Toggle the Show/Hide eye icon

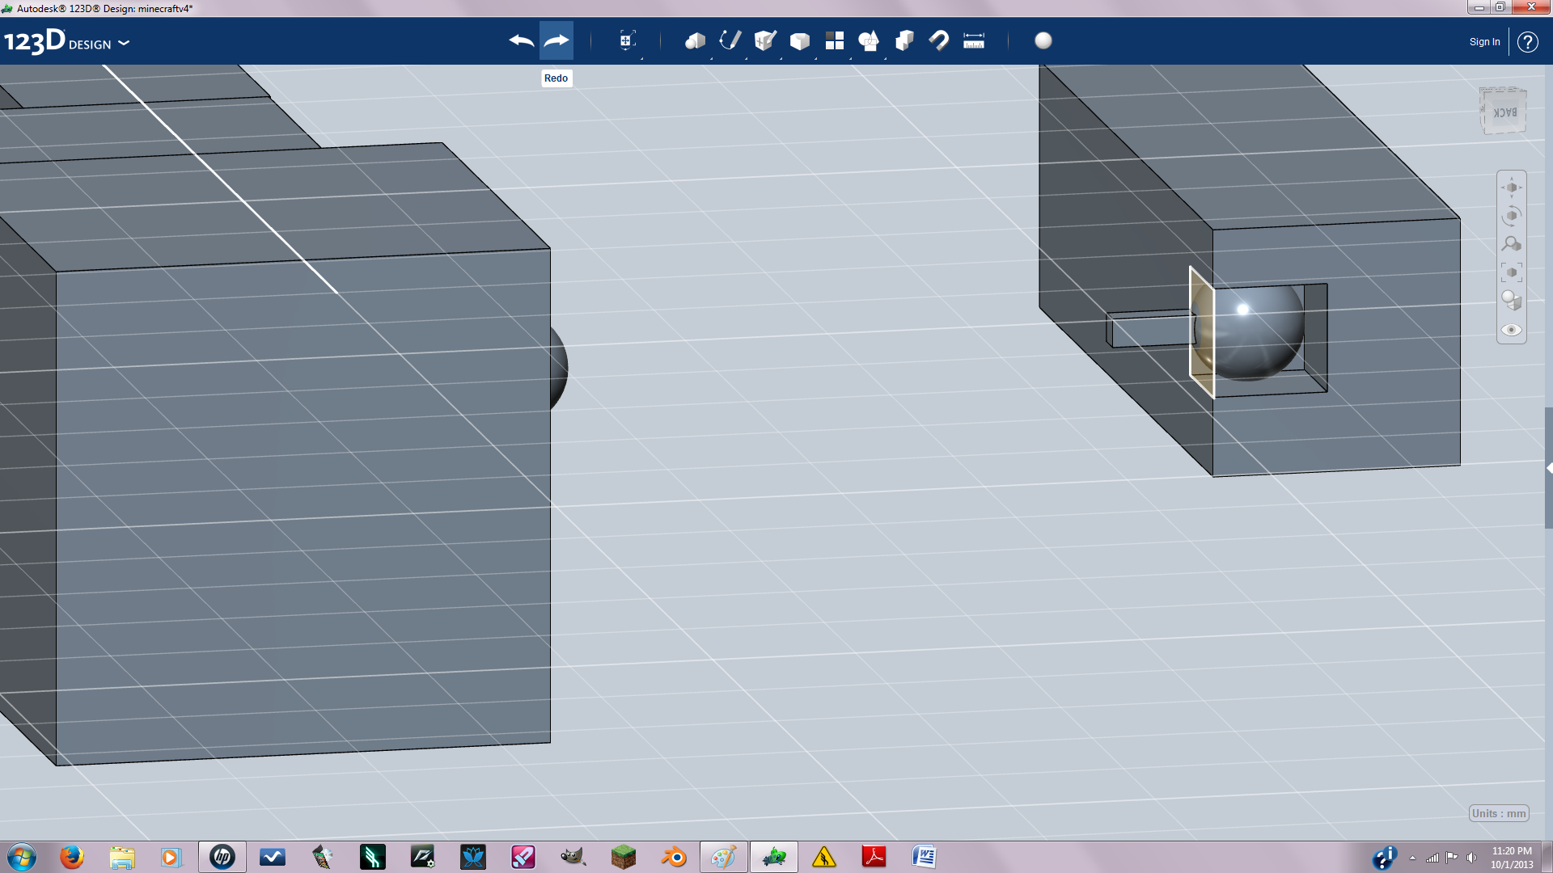click(x=1512, y=330)
